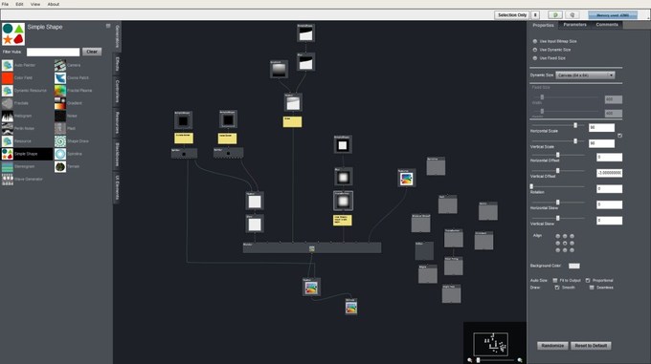Select the Shape Draw hub icon

[x=60, y=141]
